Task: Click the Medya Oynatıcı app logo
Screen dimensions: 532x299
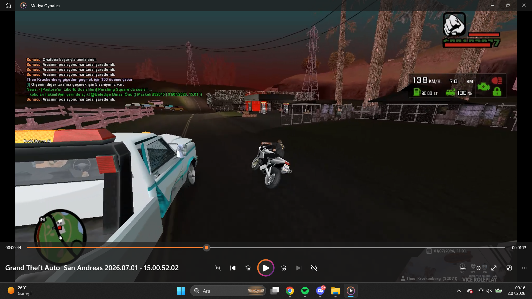Action: click(x=24, y=6)
